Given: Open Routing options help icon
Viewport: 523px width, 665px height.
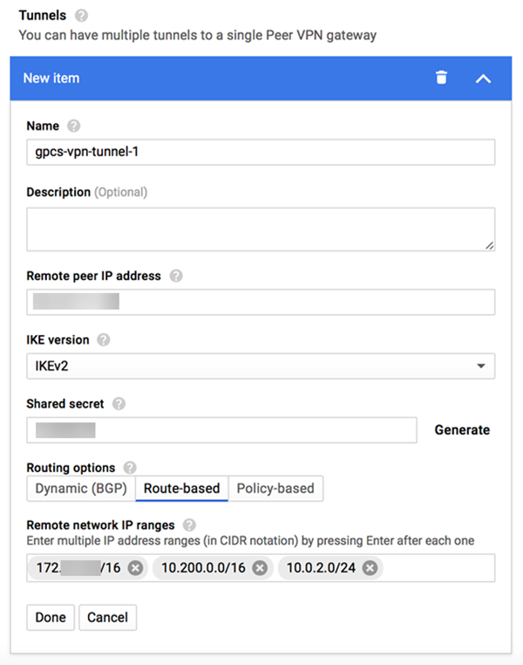Looking at the screenshot, I should 131,468.
